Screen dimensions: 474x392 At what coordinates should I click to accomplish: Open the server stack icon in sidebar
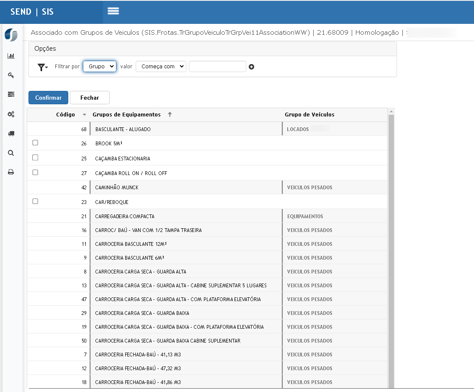[x=11, y=94]
